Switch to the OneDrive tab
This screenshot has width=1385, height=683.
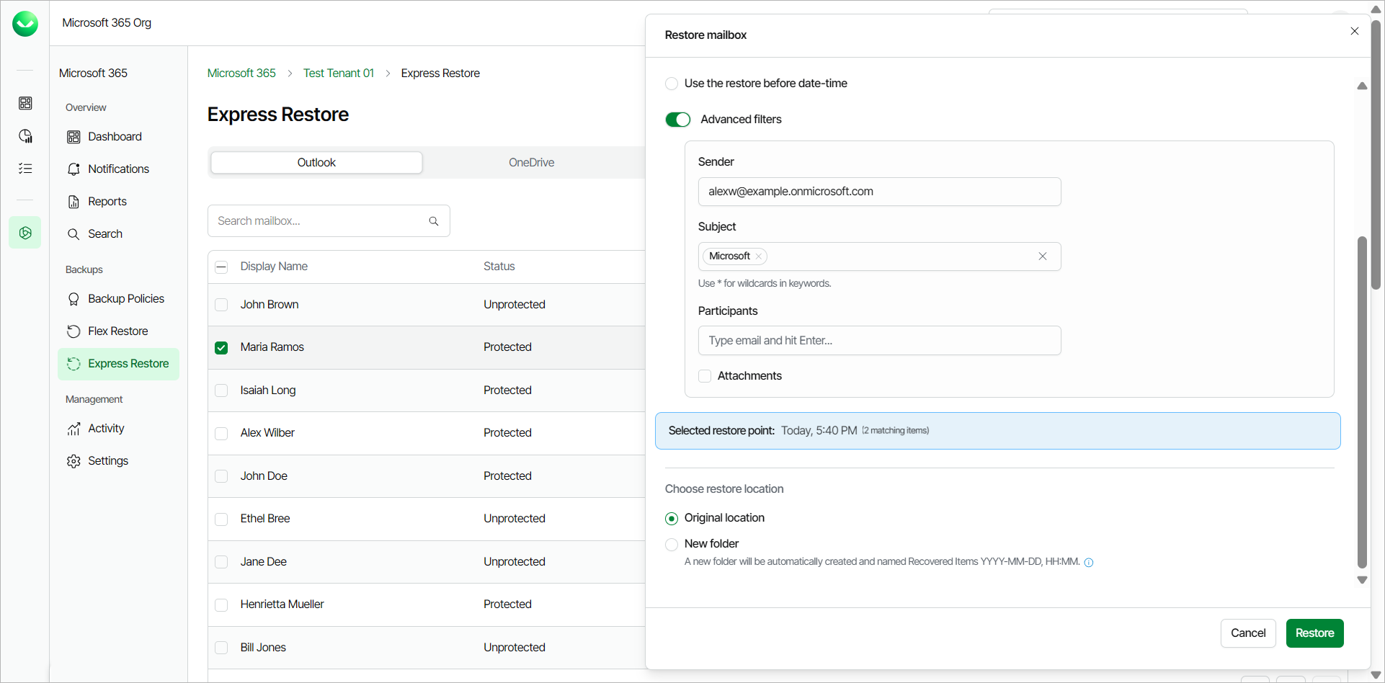tap(531, 163)
